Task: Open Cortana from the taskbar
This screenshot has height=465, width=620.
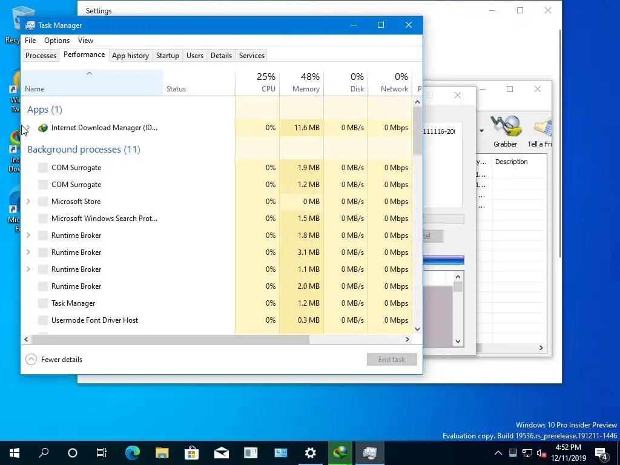Action: click(73, 453)
